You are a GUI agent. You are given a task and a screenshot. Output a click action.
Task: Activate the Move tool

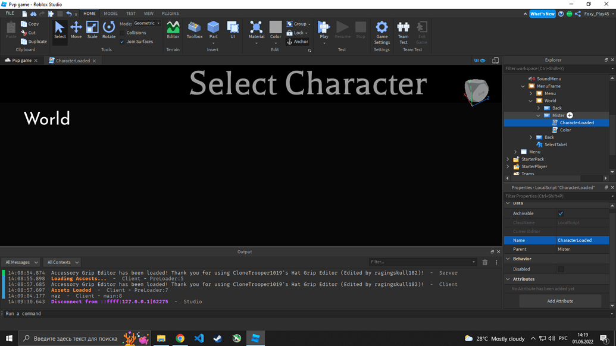pos(76,30)
